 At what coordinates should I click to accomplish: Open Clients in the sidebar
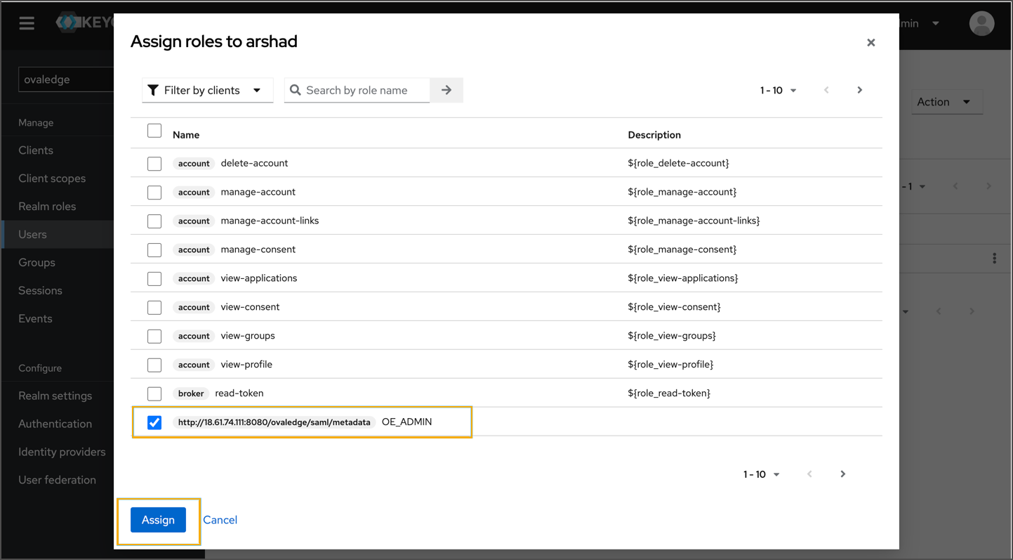coord(36,150)
